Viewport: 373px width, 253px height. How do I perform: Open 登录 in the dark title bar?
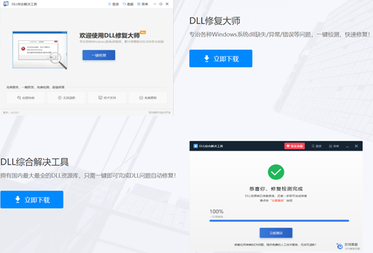click(316, 146)
